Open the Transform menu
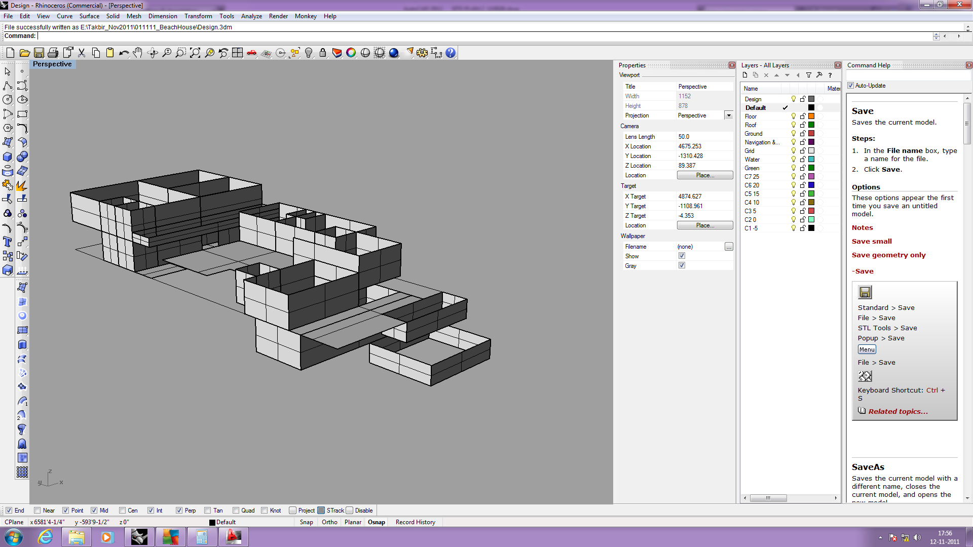The height and width of the screenshot is (547, 973). click(x=198, y=16)
